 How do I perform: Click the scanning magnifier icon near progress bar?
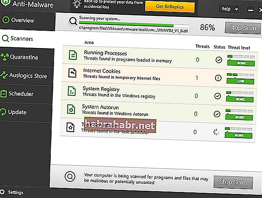pyautogui.click(x=73, y=21)
